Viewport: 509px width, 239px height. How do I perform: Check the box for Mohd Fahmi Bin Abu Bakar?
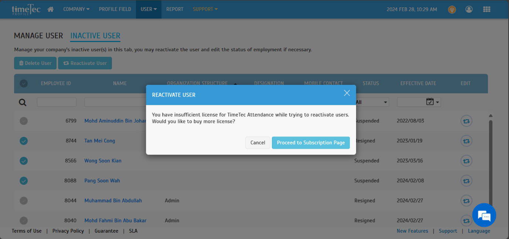click(x=24, y=221)
